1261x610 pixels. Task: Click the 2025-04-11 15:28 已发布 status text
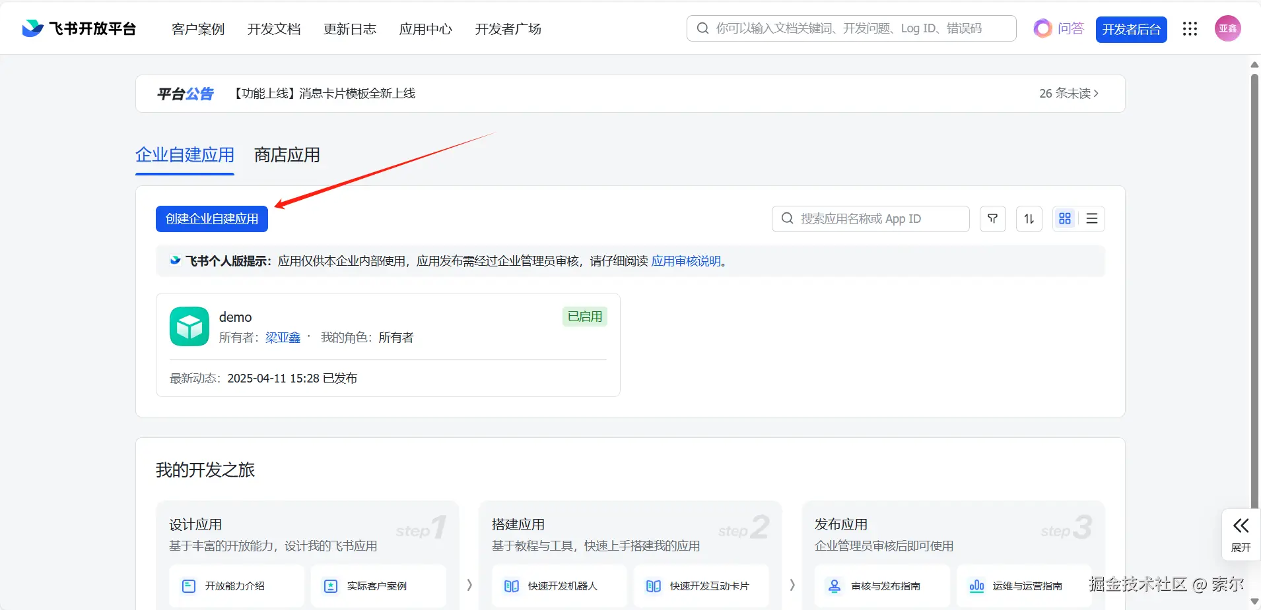(292, 379)
